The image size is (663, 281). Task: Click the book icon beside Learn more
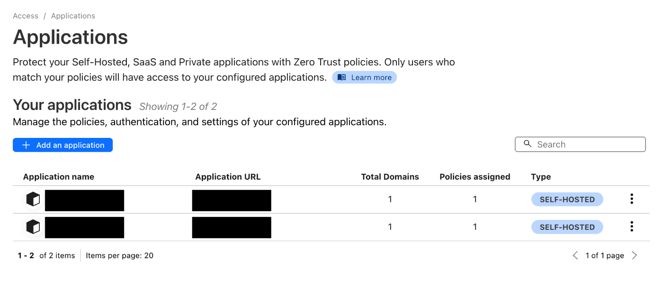pos(342,78)
